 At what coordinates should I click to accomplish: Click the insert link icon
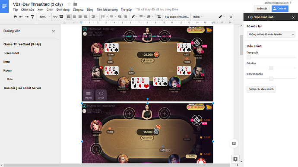coord(55,17)
